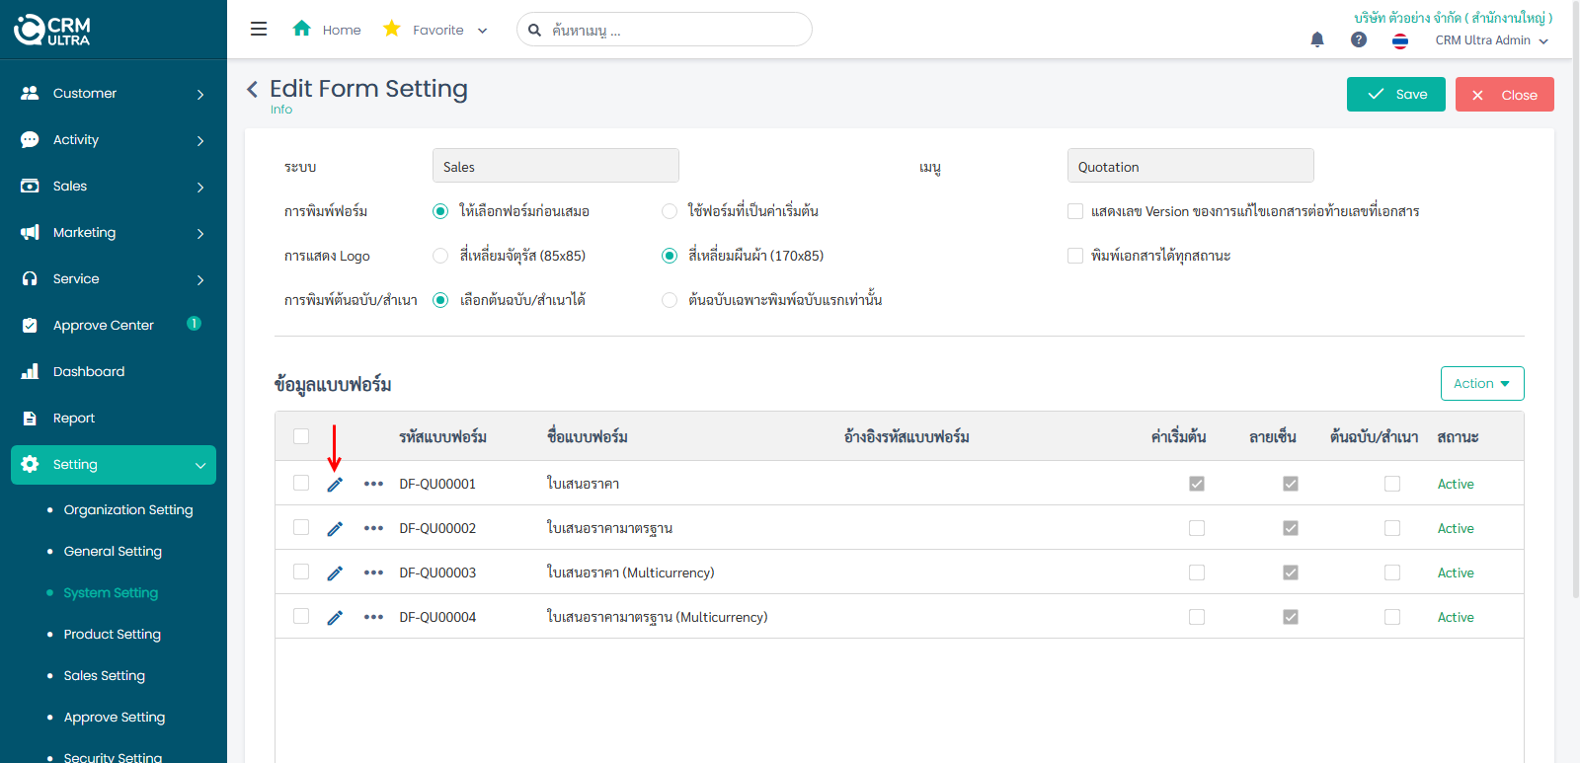Select the square 85x85 logo option

click(440, 256)
